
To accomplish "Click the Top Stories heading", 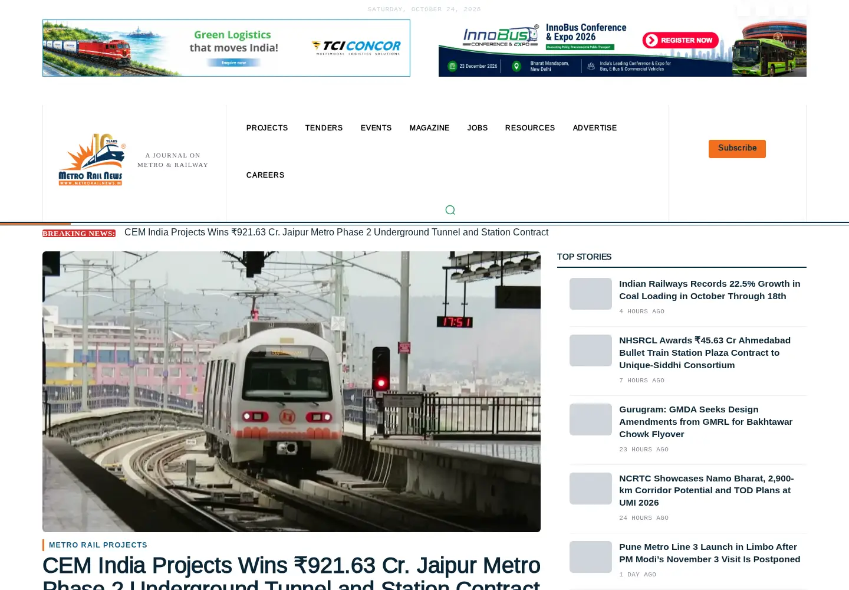I will pos(584,257).
